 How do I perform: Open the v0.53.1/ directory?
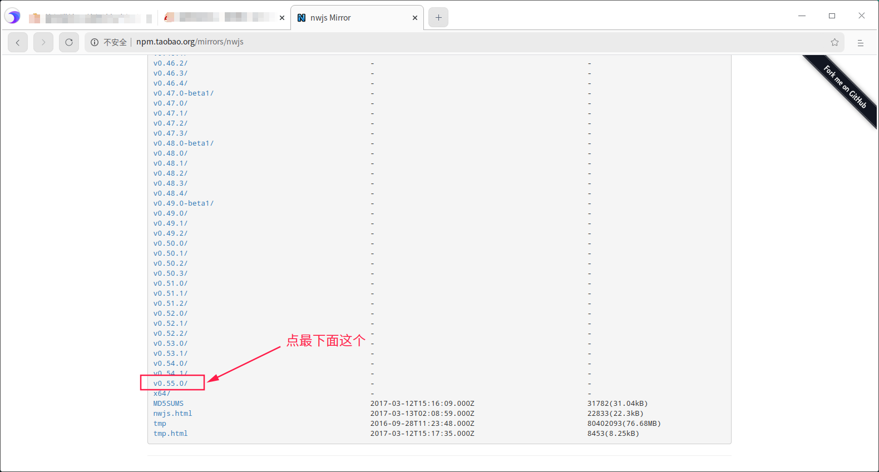tap(170, 354)
